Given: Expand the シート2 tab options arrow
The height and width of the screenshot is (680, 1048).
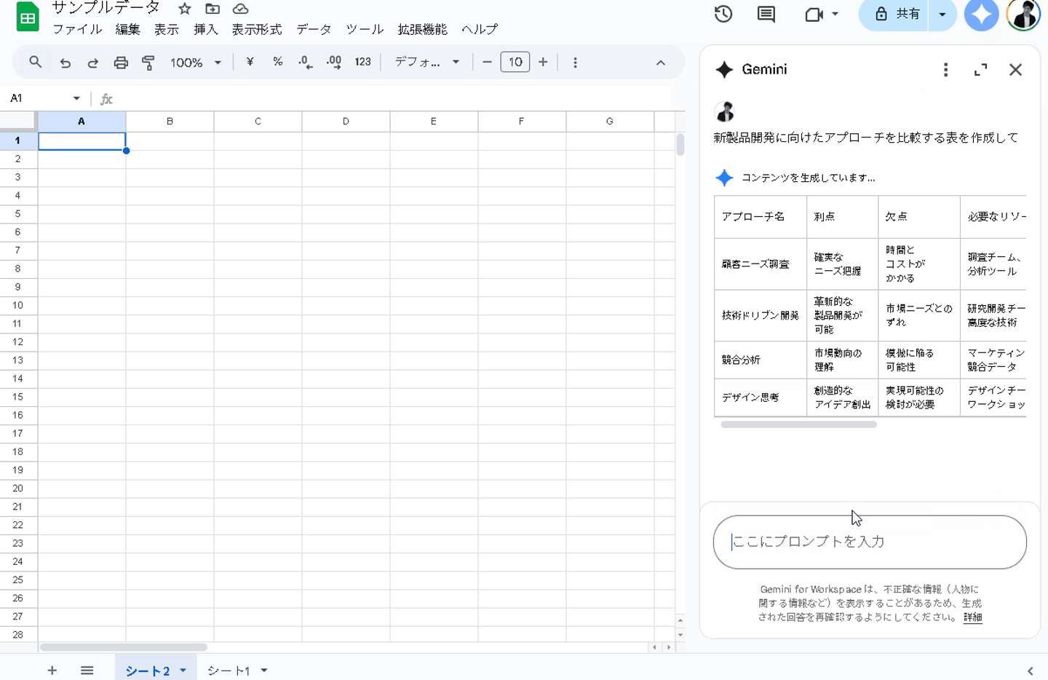Looking at the screenshot, I should pyautogui.click(x=183, y=671).
